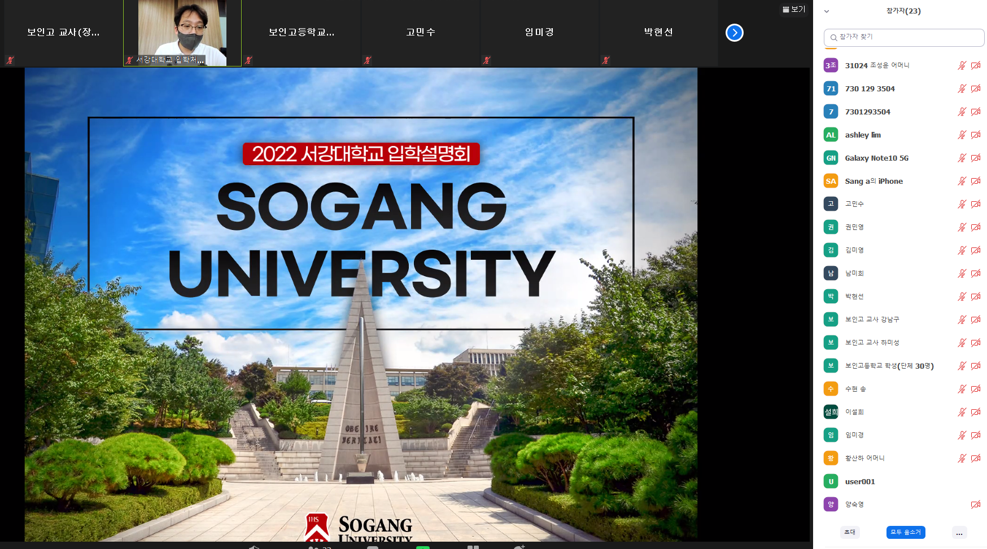987x549 pixels.
Task: Select the 보인고등학교... video tile
Action: 302,33
